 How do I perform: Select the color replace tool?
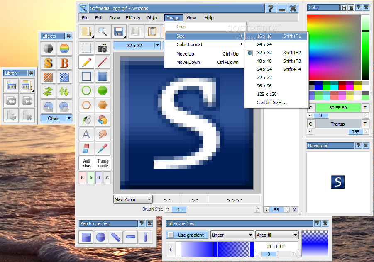point(103,120)
